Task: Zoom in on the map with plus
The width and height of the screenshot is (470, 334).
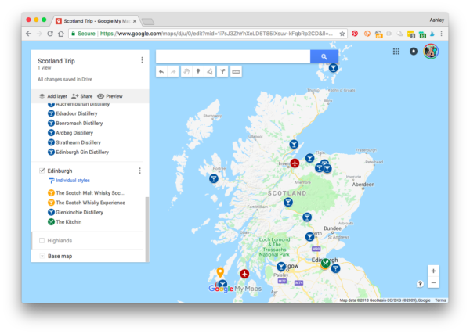Action: click(433, 271)
